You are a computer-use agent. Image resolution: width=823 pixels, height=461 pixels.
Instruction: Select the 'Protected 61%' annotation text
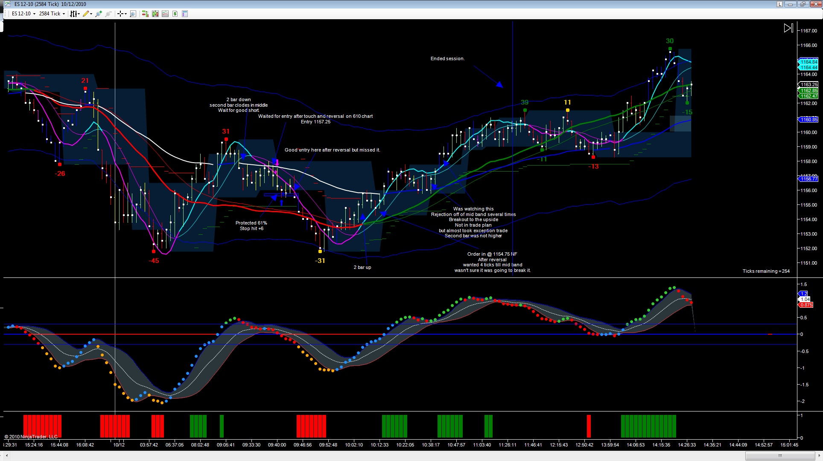pyautogui.click(x=251, y=223)
